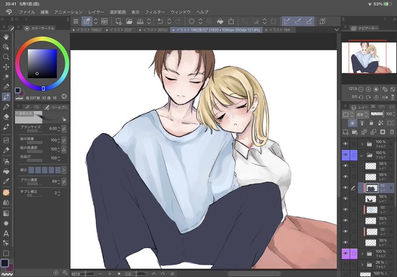The width and height of the screenshot is (397, 277).
Task: Toggle lock on sub tool preview
Action: coord(64,119)
